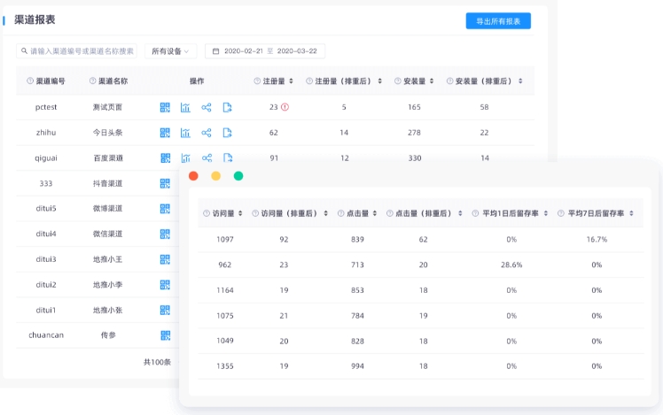Click channel code zhihu
The image size is (663, 415).
(46, 133)
